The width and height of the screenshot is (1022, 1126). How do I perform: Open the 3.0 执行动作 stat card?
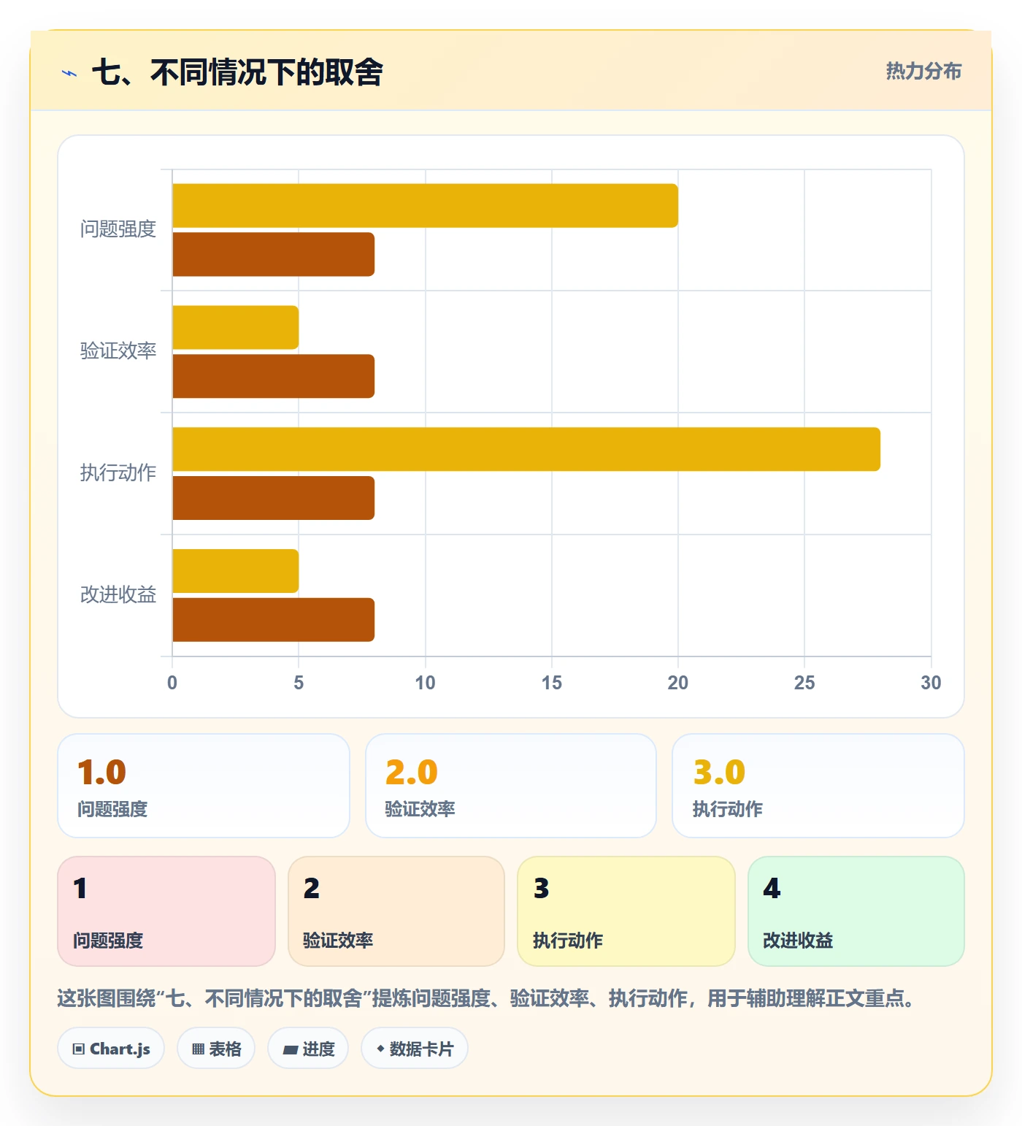[x=818, y=786]
